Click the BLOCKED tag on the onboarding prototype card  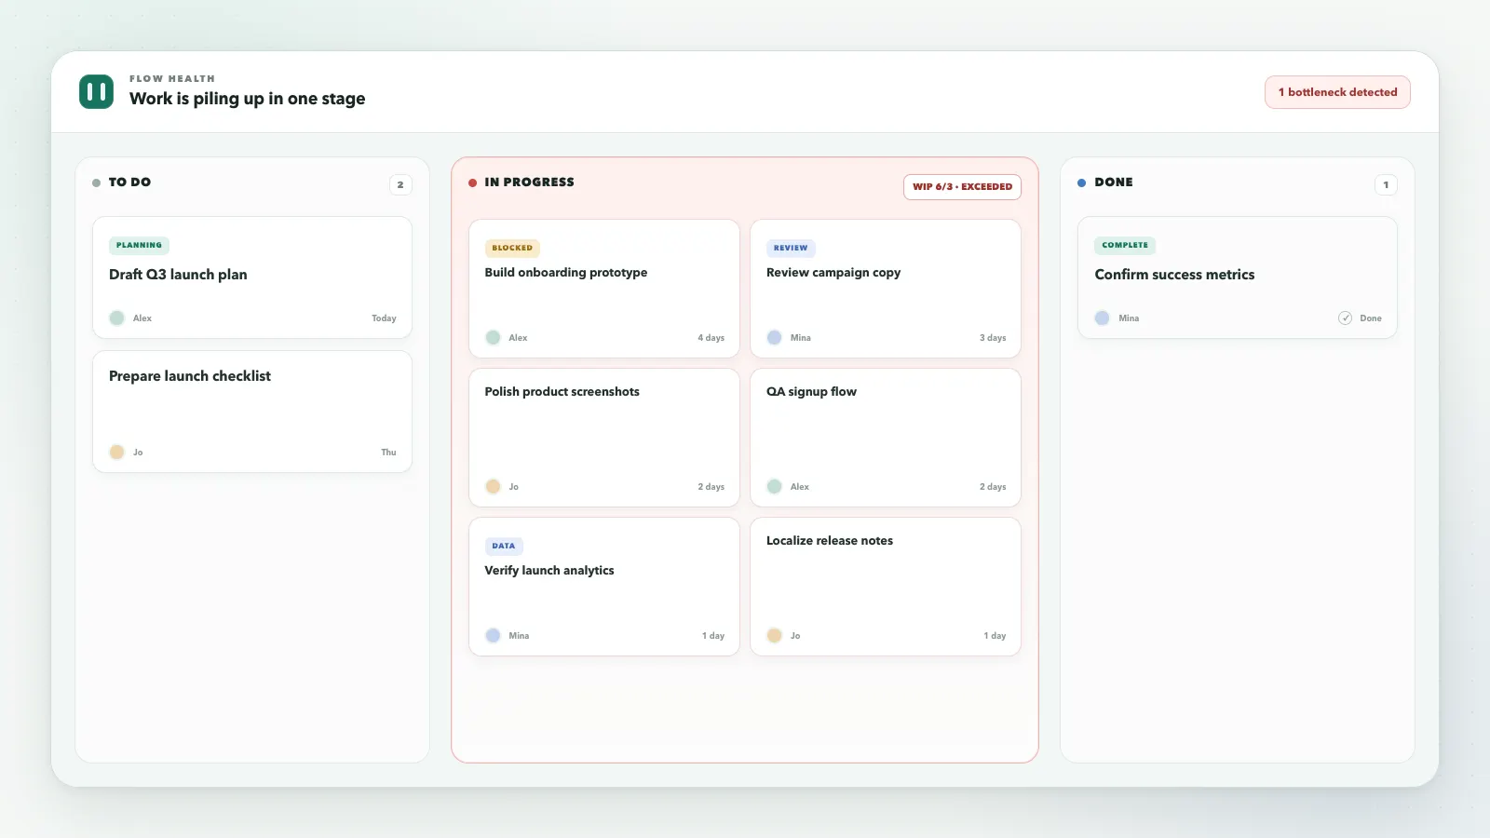[512, 249]
